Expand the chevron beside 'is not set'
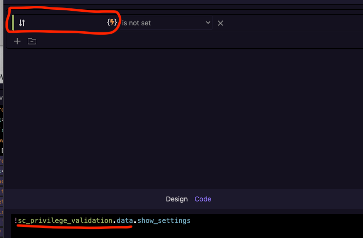Image resolution: width=363 pixels, height=238 pixels. 208,22
